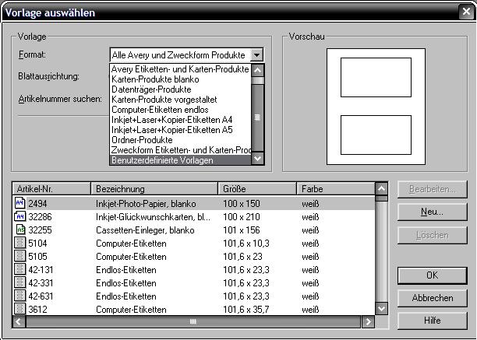
Task: Select Karten-Produkte blanko from the format list
Action: pos(155,79)
